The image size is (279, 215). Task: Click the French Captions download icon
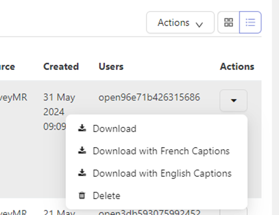click(82, 150)
